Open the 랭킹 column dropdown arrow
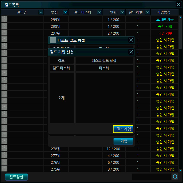The width and height of the screenshot is (183, 183). coord(64,12)
